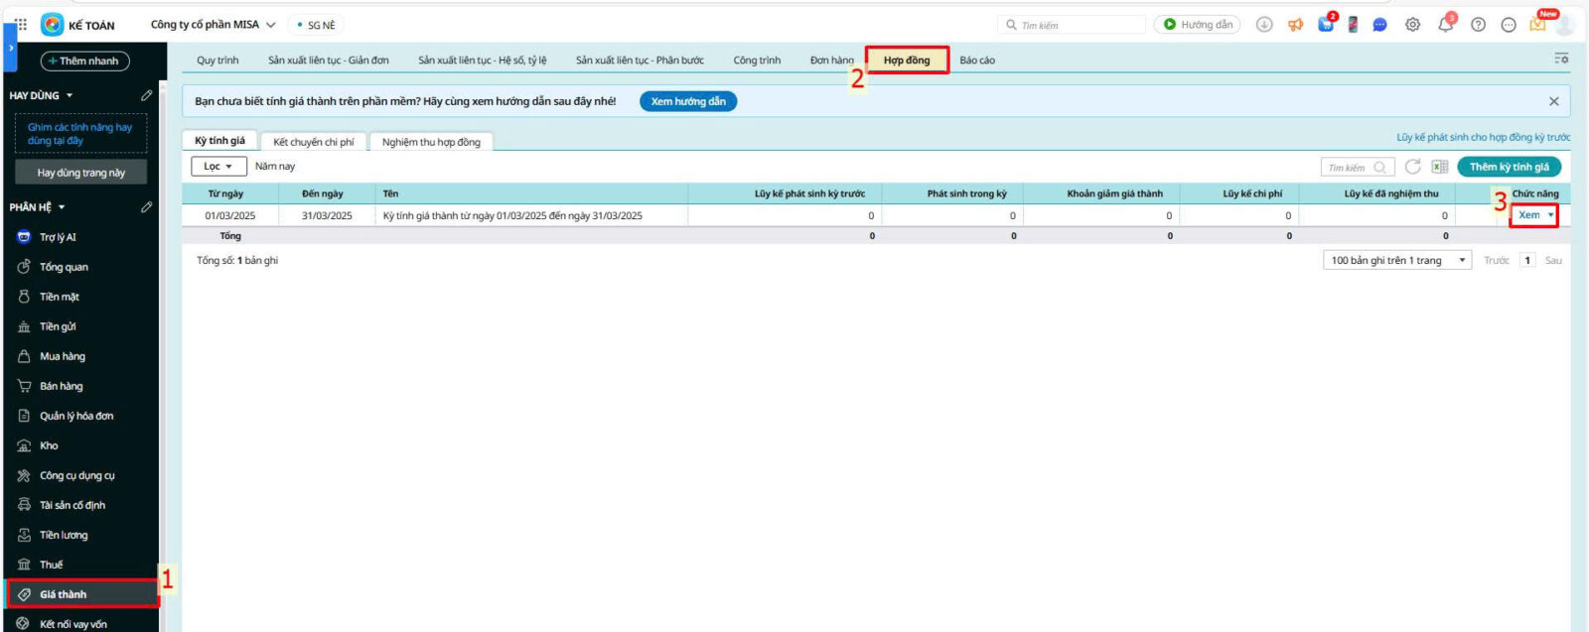
Task: Click the help question mark icon
Action: coord(1478,25)
